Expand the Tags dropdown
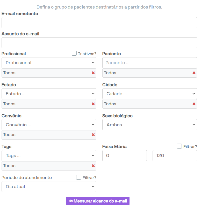 click(x=49, y=156)
